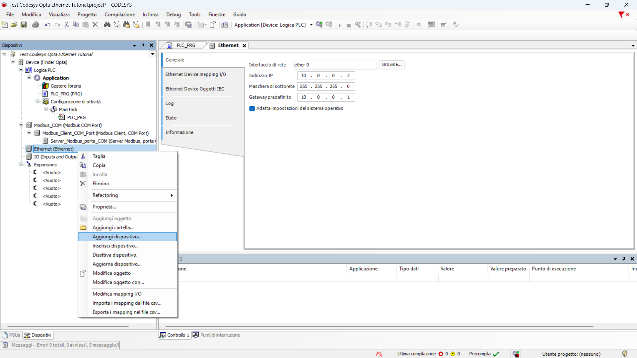This screenshot has height=358, width=637.
Task: Select Aggiungi dispositivo... from context menu
Action: (117, 237)
